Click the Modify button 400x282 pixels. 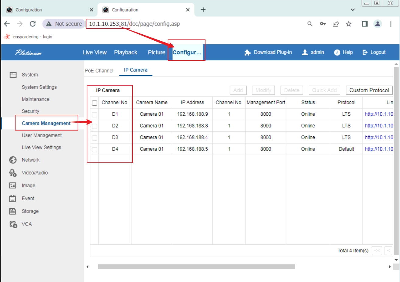(263, 90)
